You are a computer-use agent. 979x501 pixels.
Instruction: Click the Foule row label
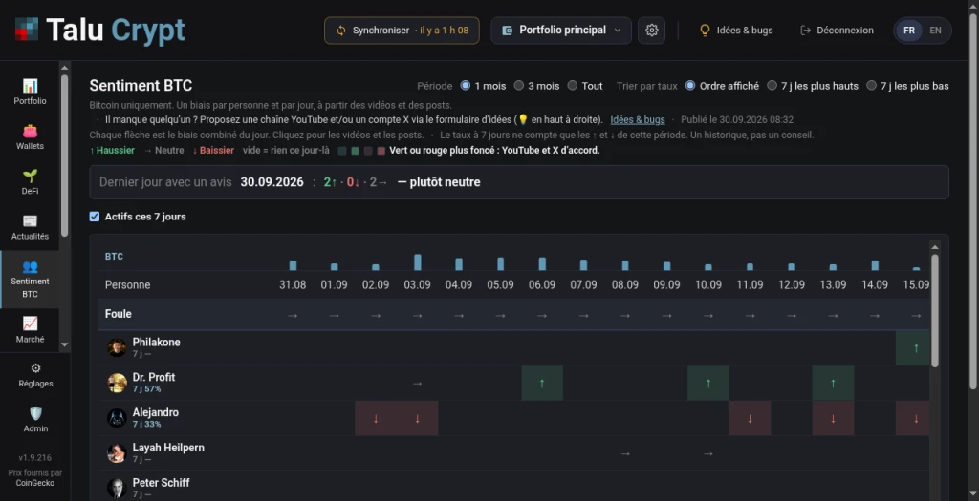point(118,314)
